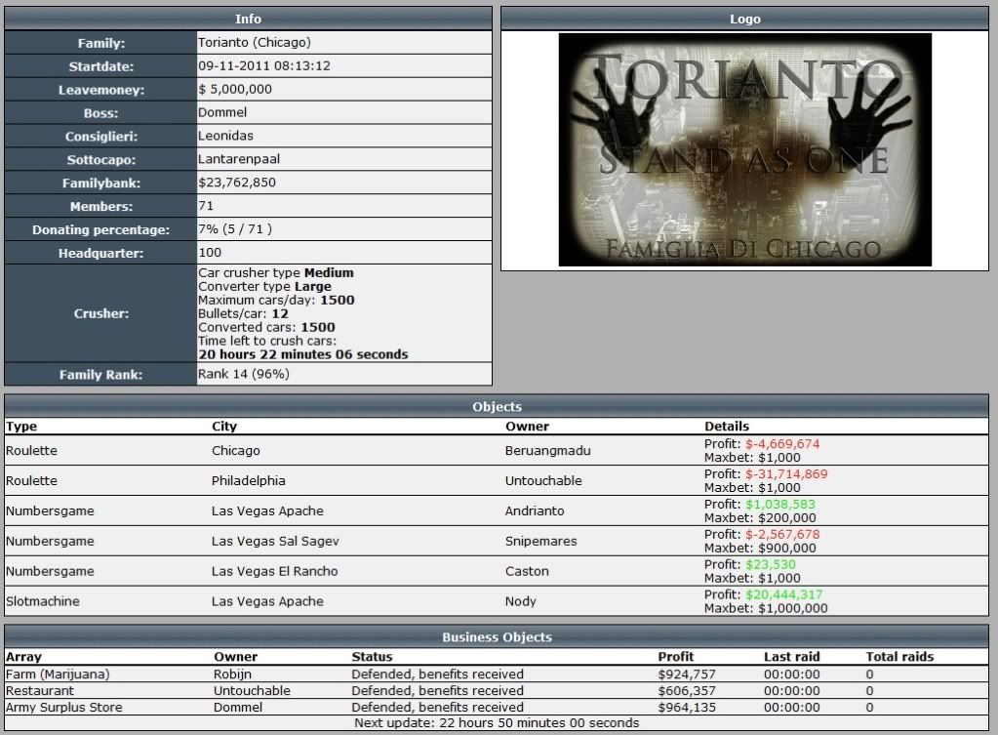The image size is (998, 735).
Task: Select Philadelphia city cell
Action: [x=248, y=481]
